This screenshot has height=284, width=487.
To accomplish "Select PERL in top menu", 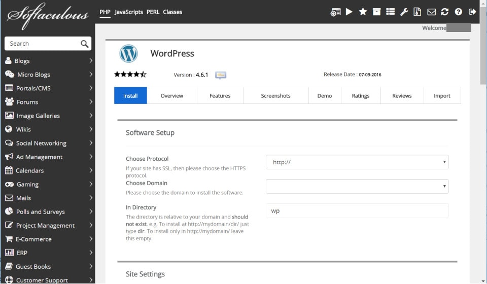I will tap(153, 12).
